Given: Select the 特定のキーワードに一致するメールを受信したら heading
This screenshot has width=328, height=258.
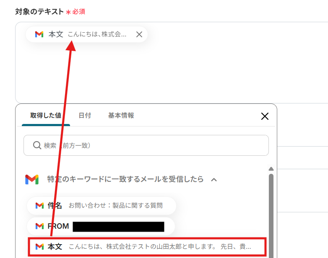Looking at the screenshot, I should [125, 179].
